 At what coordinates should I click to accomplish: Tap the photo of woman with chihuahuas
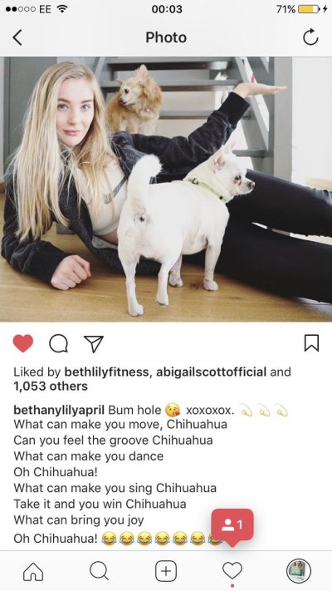166,190
